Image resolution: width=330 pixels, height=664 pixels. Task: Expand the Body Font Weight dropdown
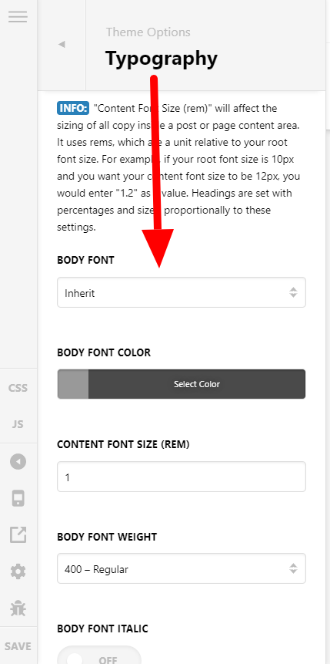182,568
